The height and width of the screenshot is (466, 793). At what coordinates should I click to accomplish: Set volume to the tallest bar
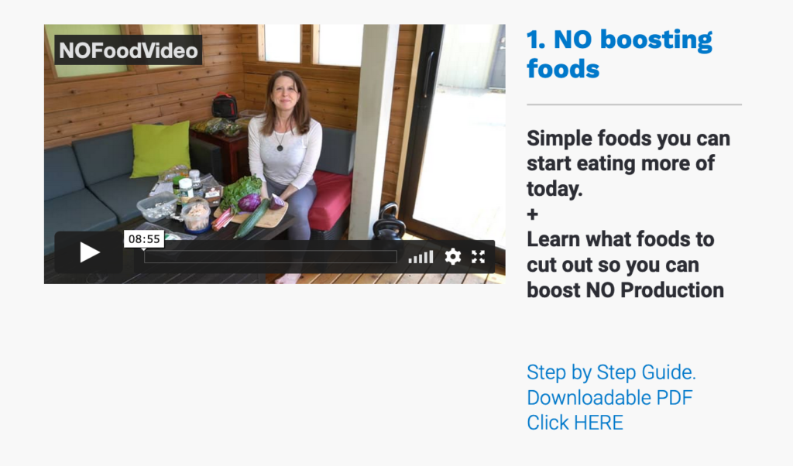(431, 257)
